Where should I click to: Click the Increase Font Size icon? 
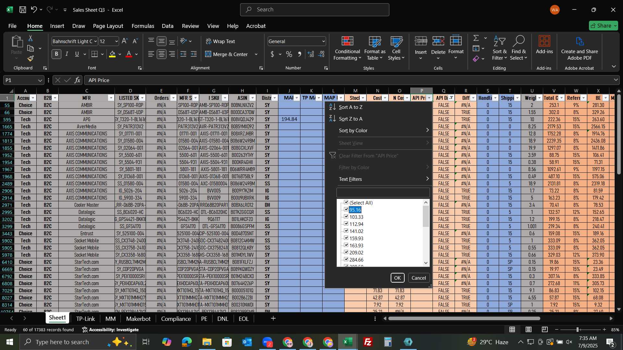(x=125, y=41)
